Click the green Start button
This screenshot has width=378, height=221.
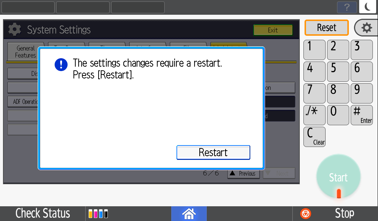click(x=339, y=177)
